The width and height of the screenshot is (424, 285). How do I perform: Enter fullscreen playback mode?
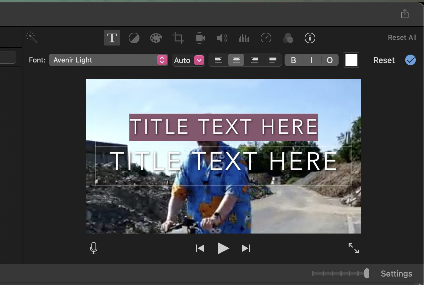coord(354,248)
